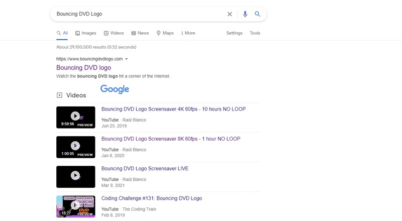Open the Bouncing DVD logo result link

(83, 68)
